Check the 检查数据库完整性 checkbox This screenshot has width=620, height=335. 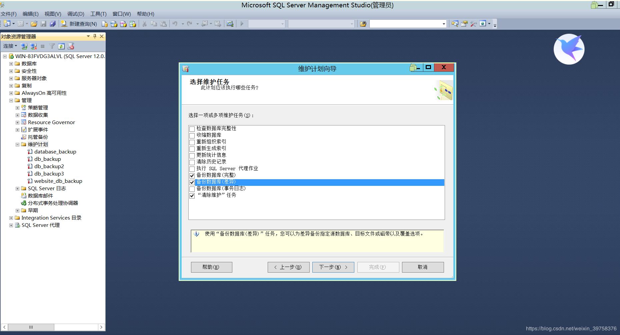coord(192,129)
